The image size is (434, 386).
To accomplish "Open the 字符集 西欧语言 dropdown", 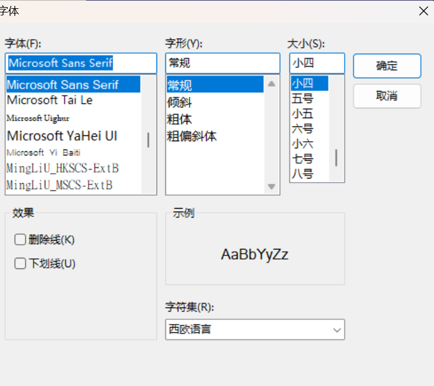I will [x=255, y=329].
